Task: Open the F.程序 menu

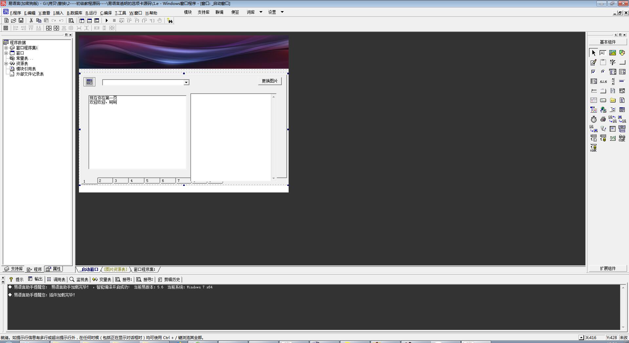Action: (x=15, y=13)
